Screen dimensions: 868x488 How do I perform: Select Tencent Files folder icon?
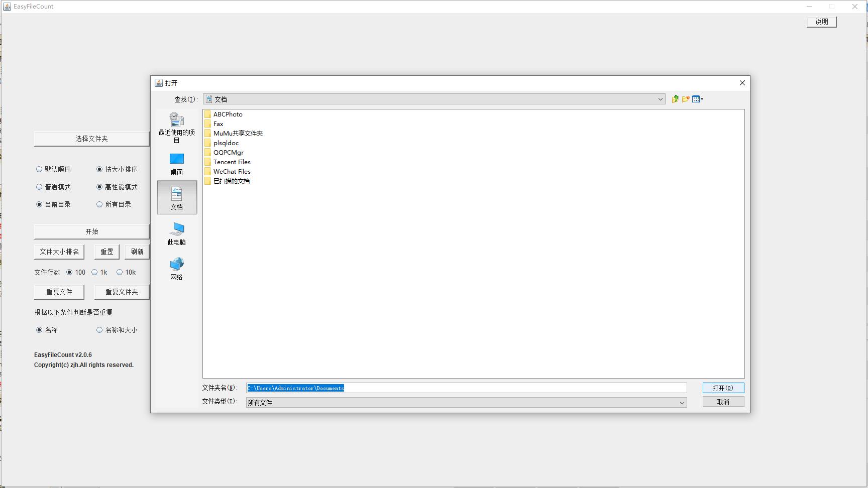(207, 162)
